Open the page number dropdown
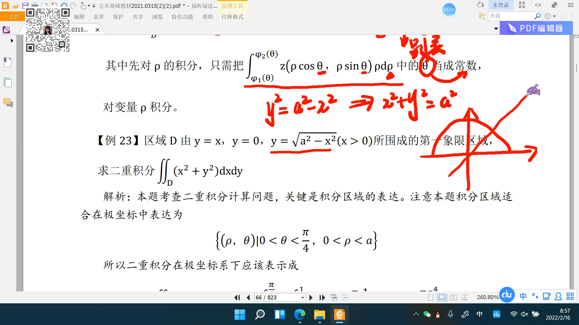579x325 pixels. pos(302,298)
